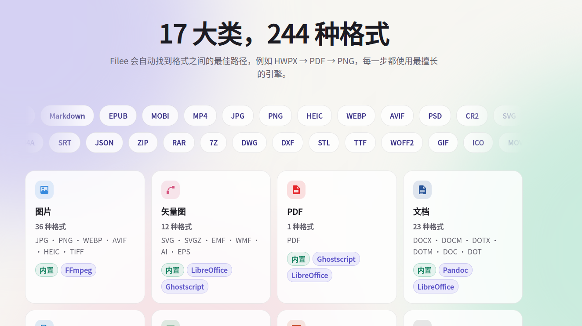The height and width of the screenshot is (326, 582).
Task: Click the Ghostscript tag in 矢量图 card
Action: tap(185, 287)
